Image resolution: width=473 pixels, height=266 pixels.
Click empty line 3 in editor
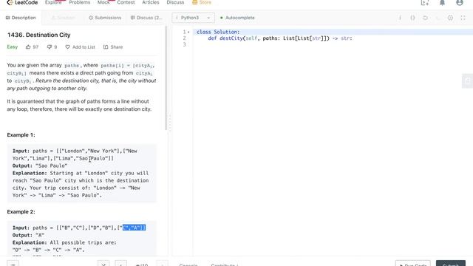point(332,44)
